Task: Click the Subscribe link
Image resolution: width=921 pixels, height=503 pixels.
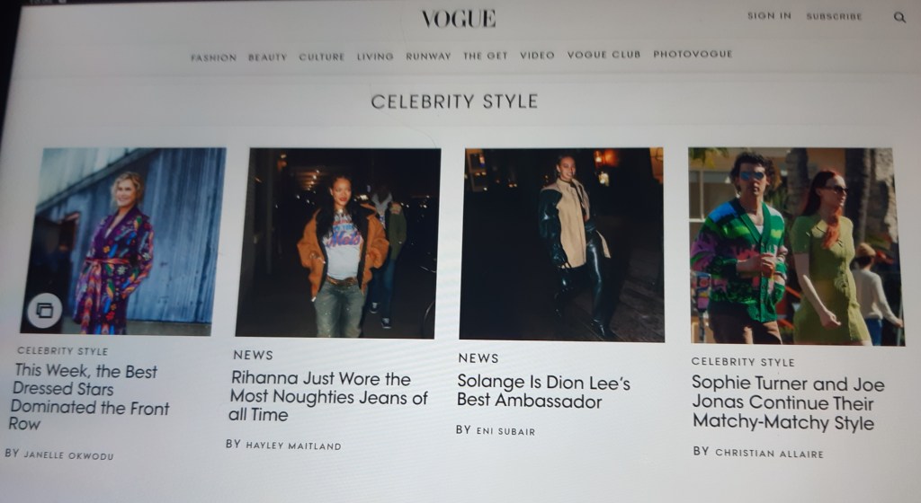Action: coord(834,16)
